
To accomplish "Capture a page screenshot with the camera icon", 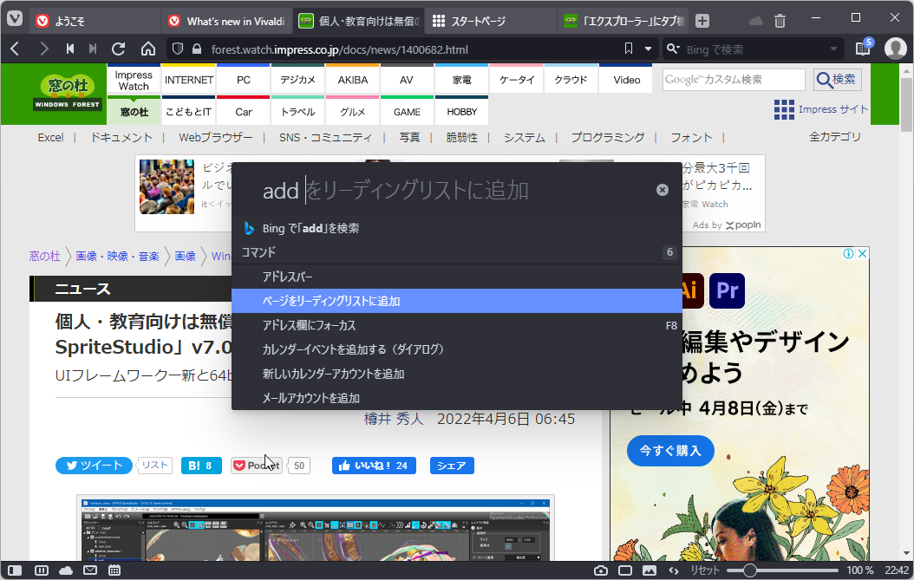I will point(601,570).
